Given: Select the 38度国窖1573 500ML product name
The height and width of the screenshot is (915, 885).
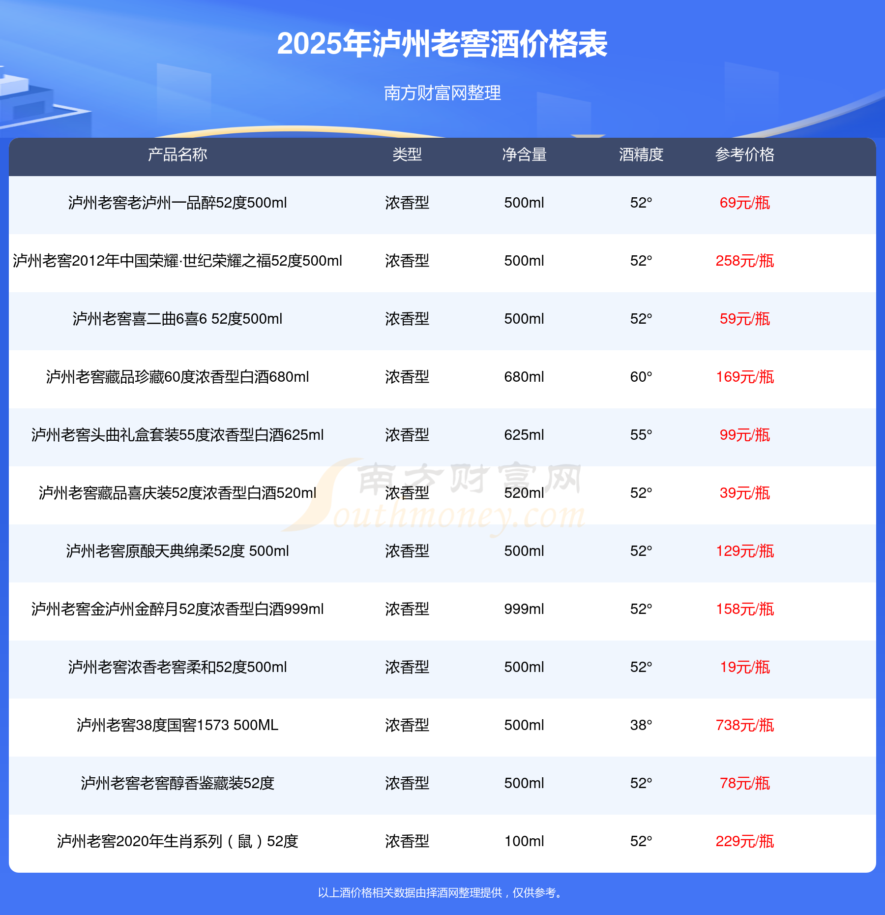Looking at the screenshot, I should click(x=177, y=725).
